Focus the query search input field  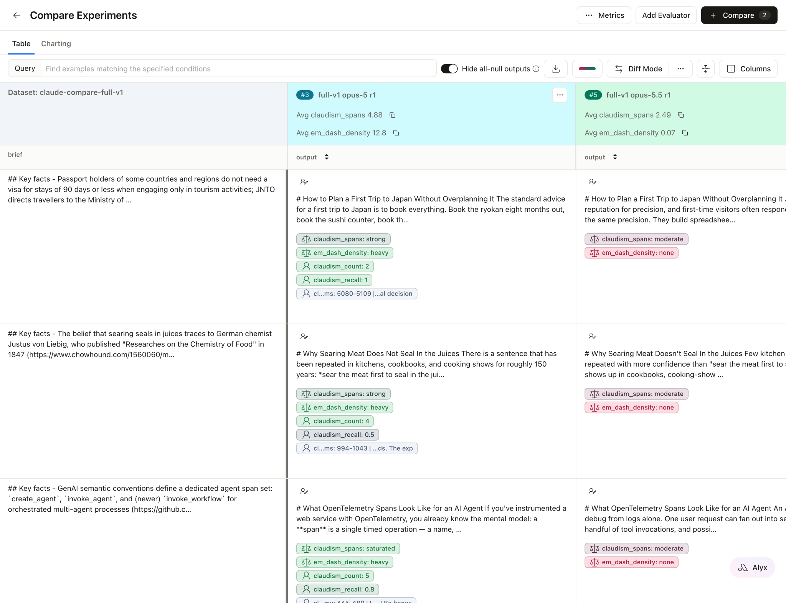pyautogui.click(x=238, y=69)
